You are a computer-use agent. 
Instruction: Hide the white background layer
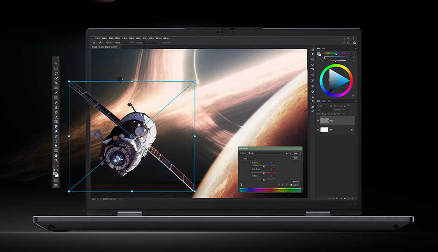[318, 130]
